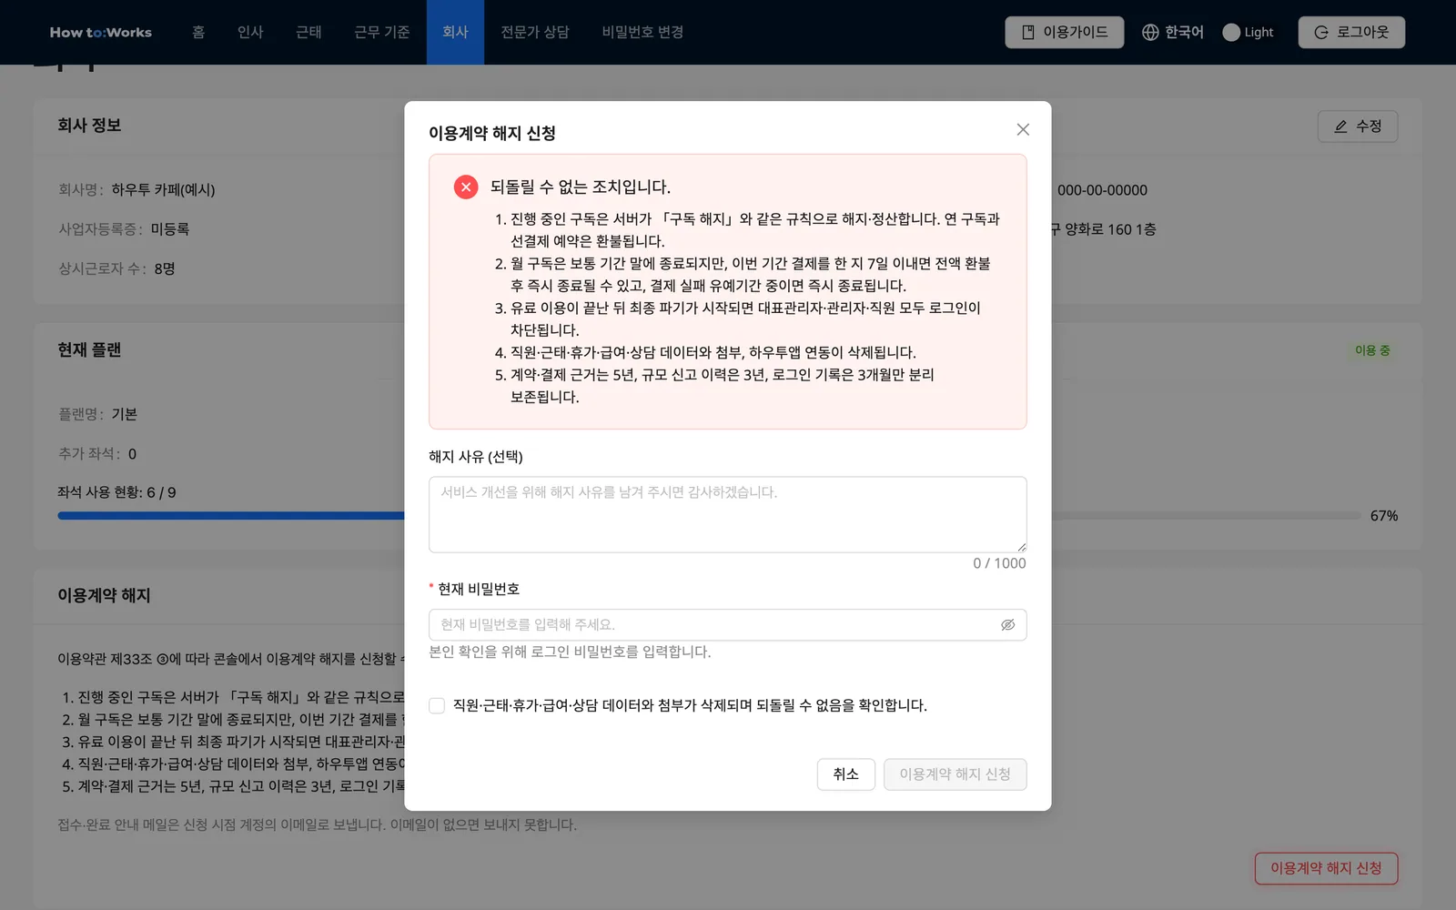
Task: Click the 현재 플랜 section heading
Action: 89,350
